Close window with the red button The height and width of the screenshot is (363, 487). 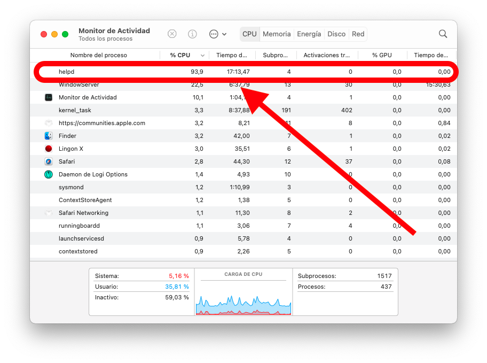pyautogui.click(x=44, y=34)
